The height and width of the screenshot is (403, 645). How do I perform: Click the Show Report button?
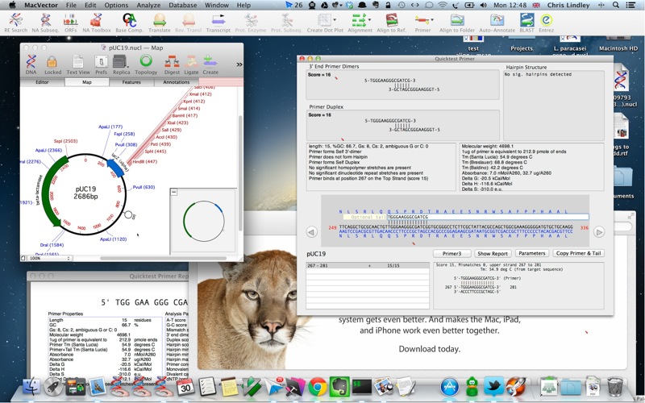click(493, 253)
